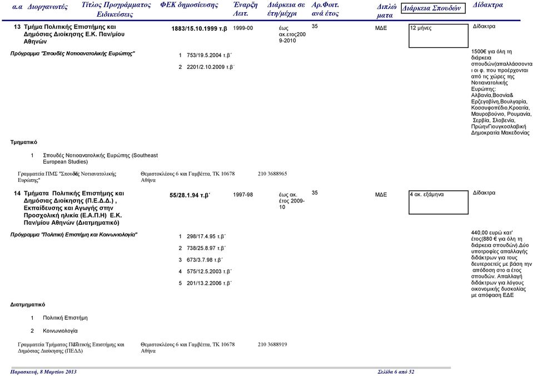Click the '440,00 ευρώ κατ' έτος' tuition text
The height and width of the screenshot is (376, 533).
(x=501, y=264)
